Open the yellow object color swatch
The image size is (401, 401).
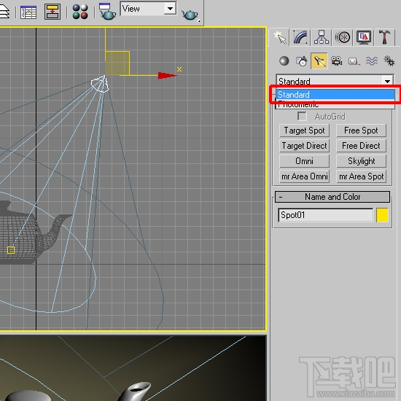tap(382, 215)
